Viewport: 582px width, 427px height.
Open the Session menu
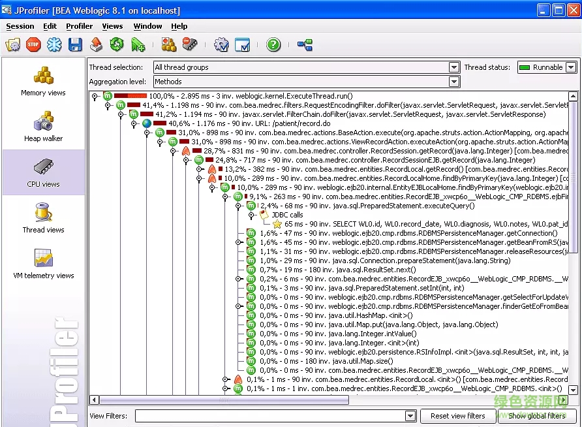[20, 26]
